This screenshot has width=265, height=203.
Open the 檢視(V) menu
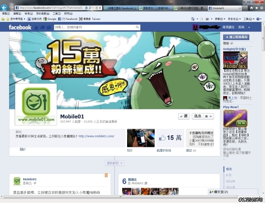coord(29,14)
